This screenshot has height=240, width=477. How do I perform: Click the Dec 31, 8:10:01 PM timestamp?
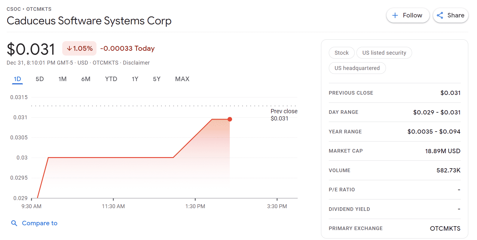point(40,63)
